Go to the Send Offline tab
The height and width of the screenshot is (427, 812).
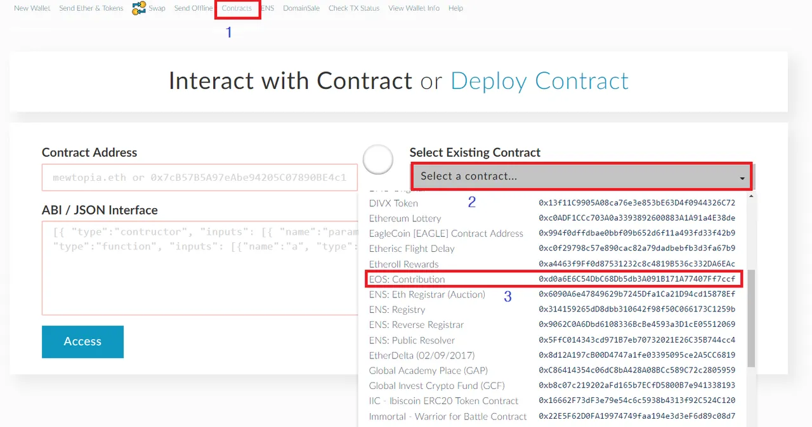[x=193, y=8]
